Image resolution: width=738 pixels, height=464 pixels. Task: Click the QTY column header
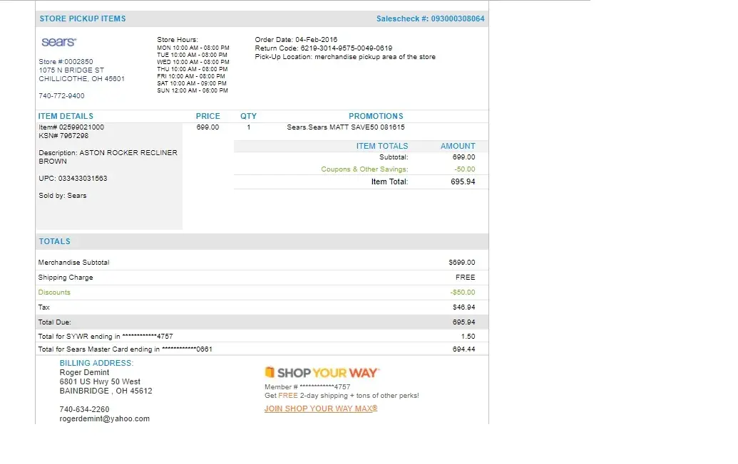tap(249, 116)
